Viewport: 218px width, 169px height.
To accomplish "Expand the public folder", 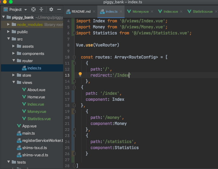I will pyautogui.click(x=8, y=32).
